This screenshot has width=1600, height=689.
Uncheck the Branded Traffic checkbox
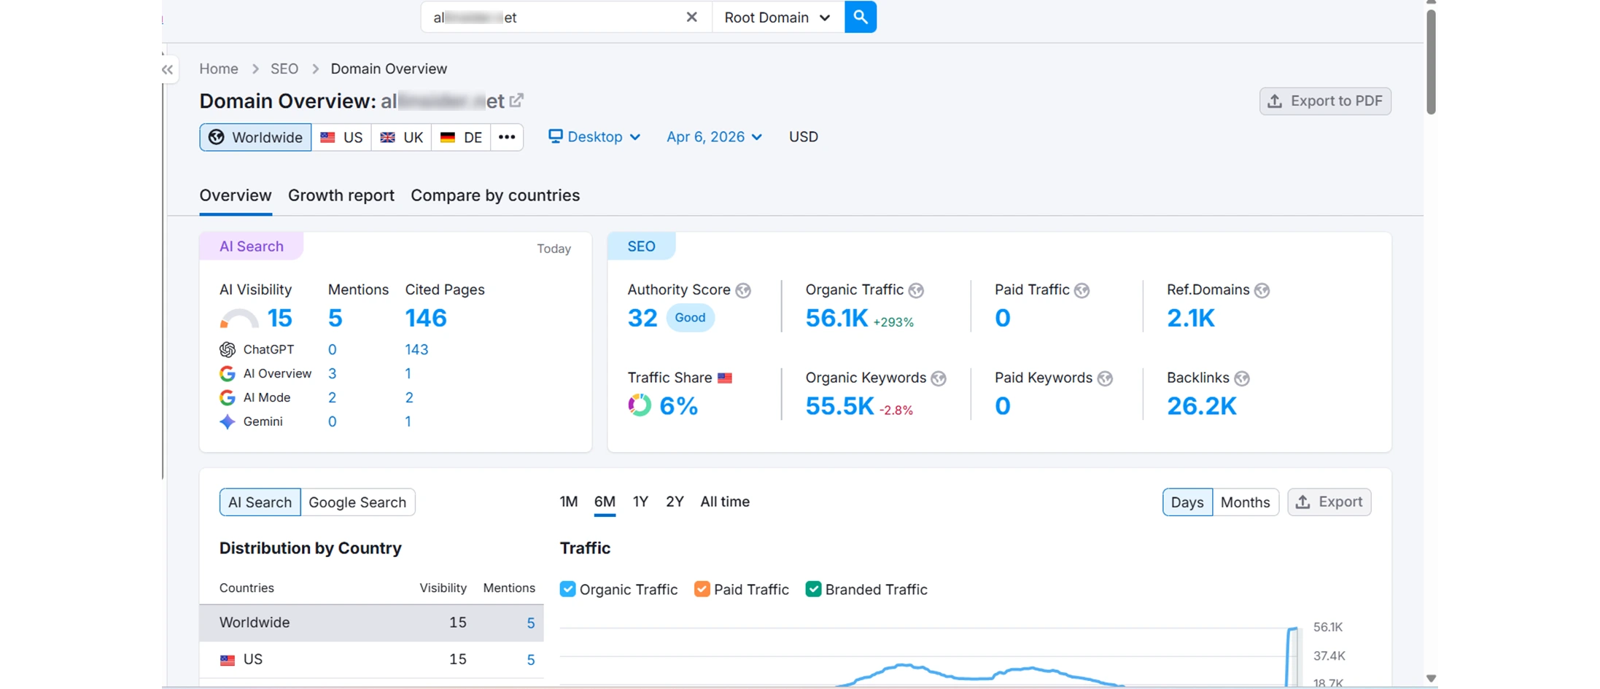[x=813, y=589]
